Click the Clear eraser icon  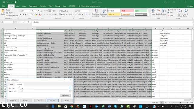coord(169,15)
